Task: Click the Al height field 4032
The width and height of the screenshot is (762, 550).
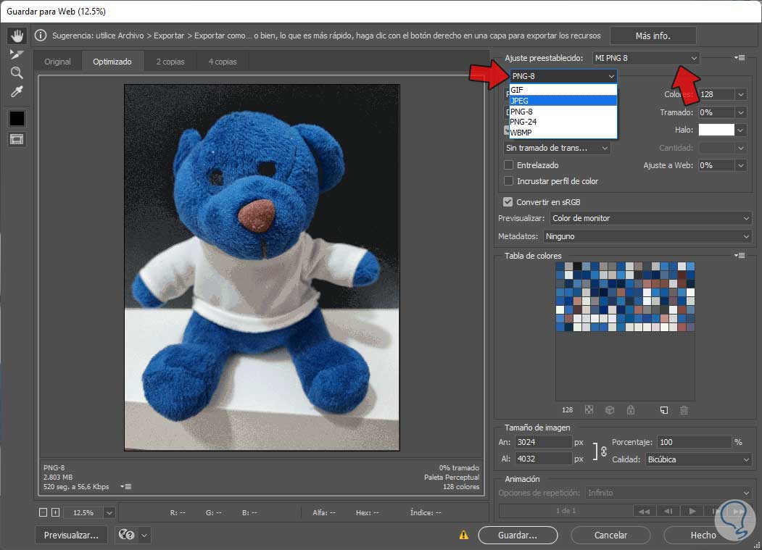Action: 543,459
